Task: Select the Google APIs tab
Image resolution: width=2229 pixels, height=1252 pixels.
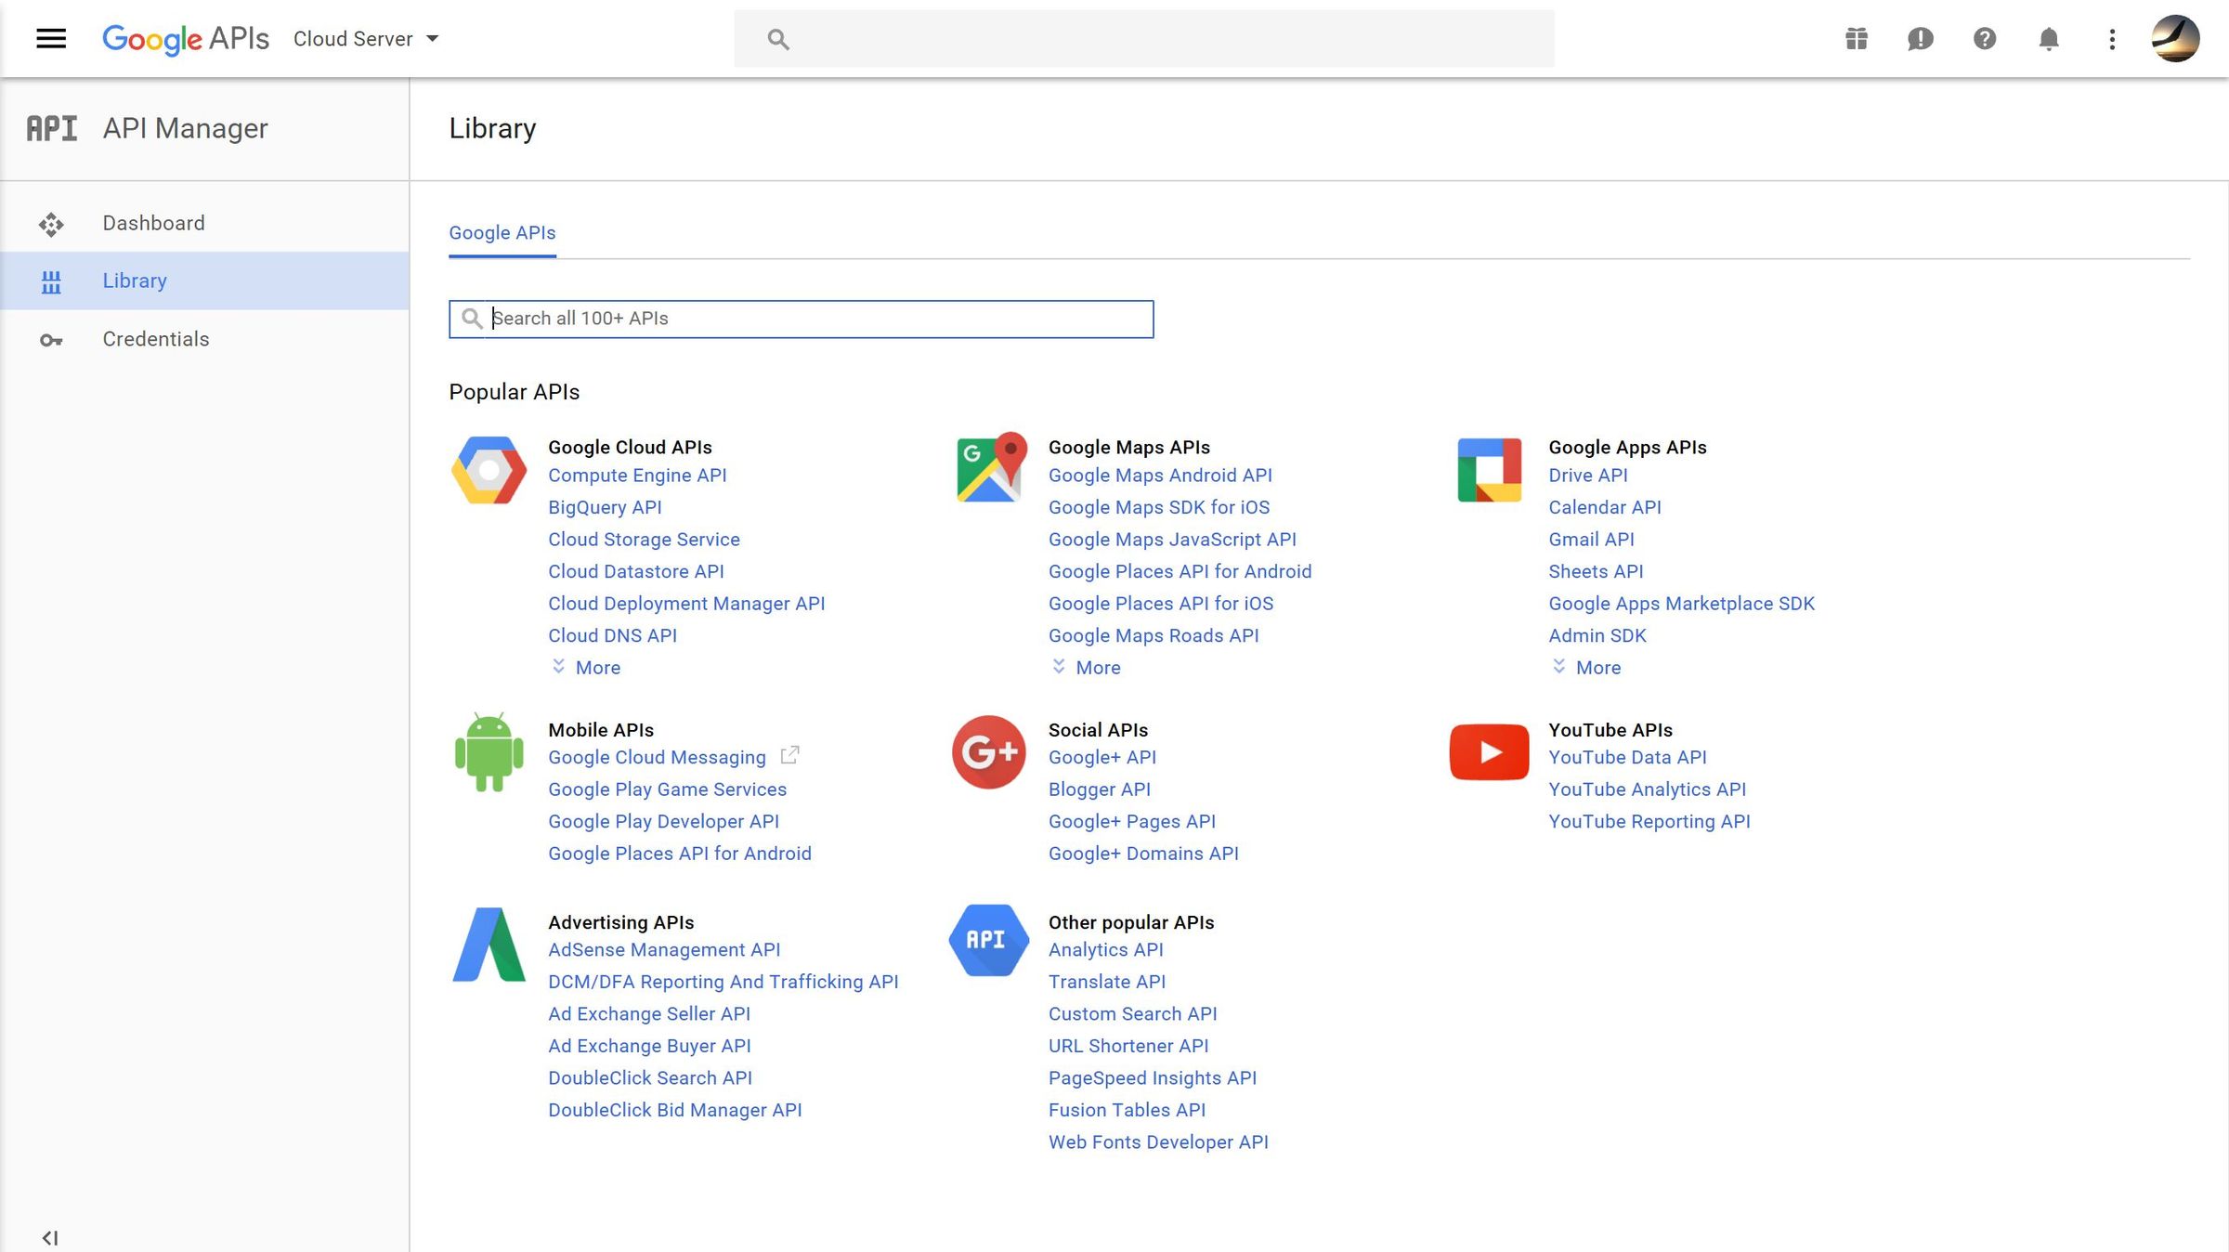Action: tap(502, 233)
